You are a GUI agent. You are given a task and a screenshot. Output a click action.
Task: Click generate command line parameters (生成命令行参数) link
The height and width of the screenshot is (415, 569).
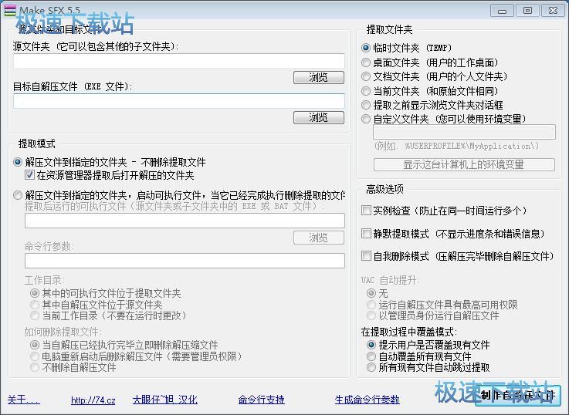click(367, 400)
